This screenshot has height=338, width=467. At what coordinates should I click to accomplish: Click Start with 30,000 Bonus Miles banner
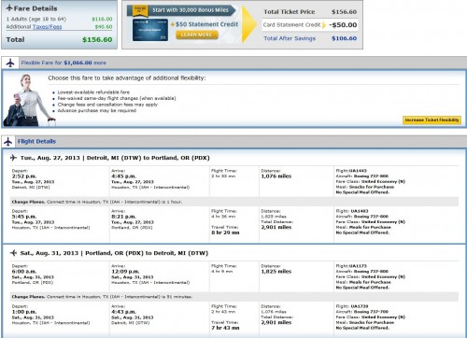point(191,10)
